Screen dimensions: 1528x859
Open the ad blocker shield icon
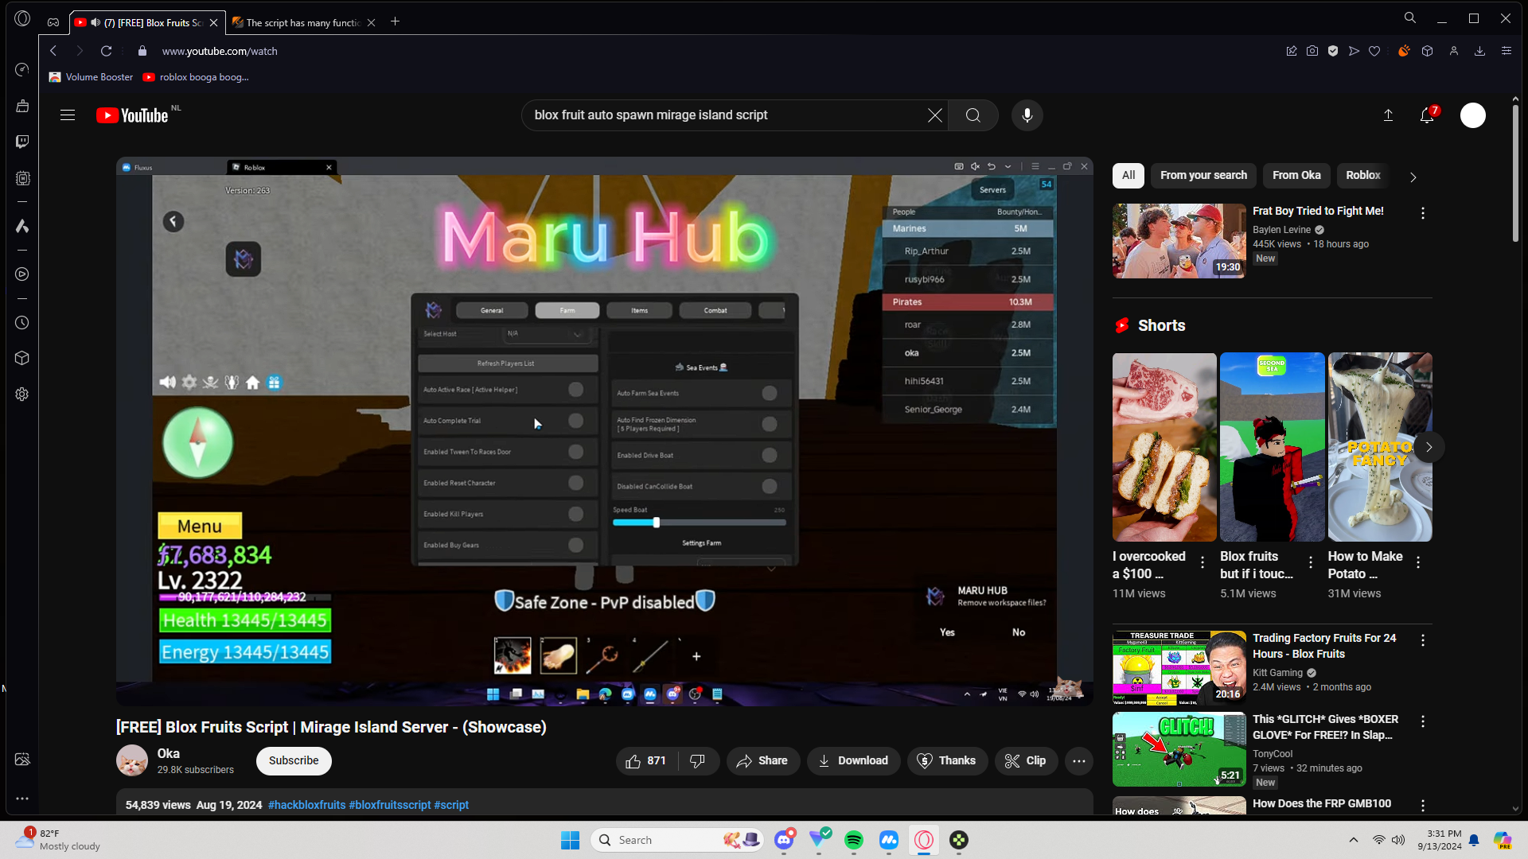point(1333,51)
